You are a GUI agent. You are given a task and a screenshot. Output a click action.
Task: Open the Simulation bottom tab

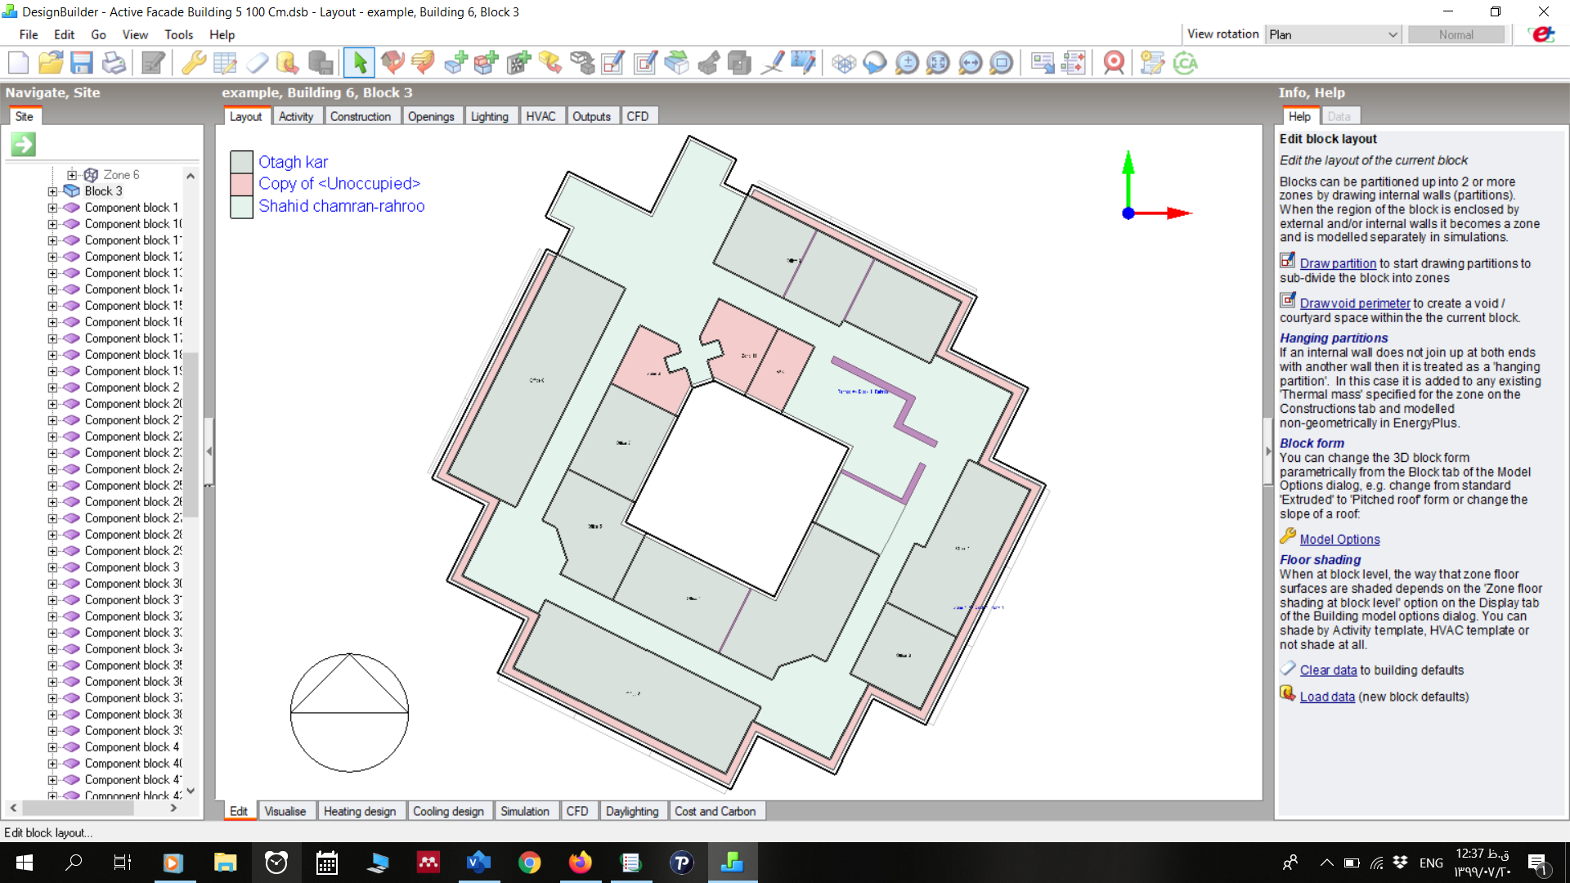(525, 811)
